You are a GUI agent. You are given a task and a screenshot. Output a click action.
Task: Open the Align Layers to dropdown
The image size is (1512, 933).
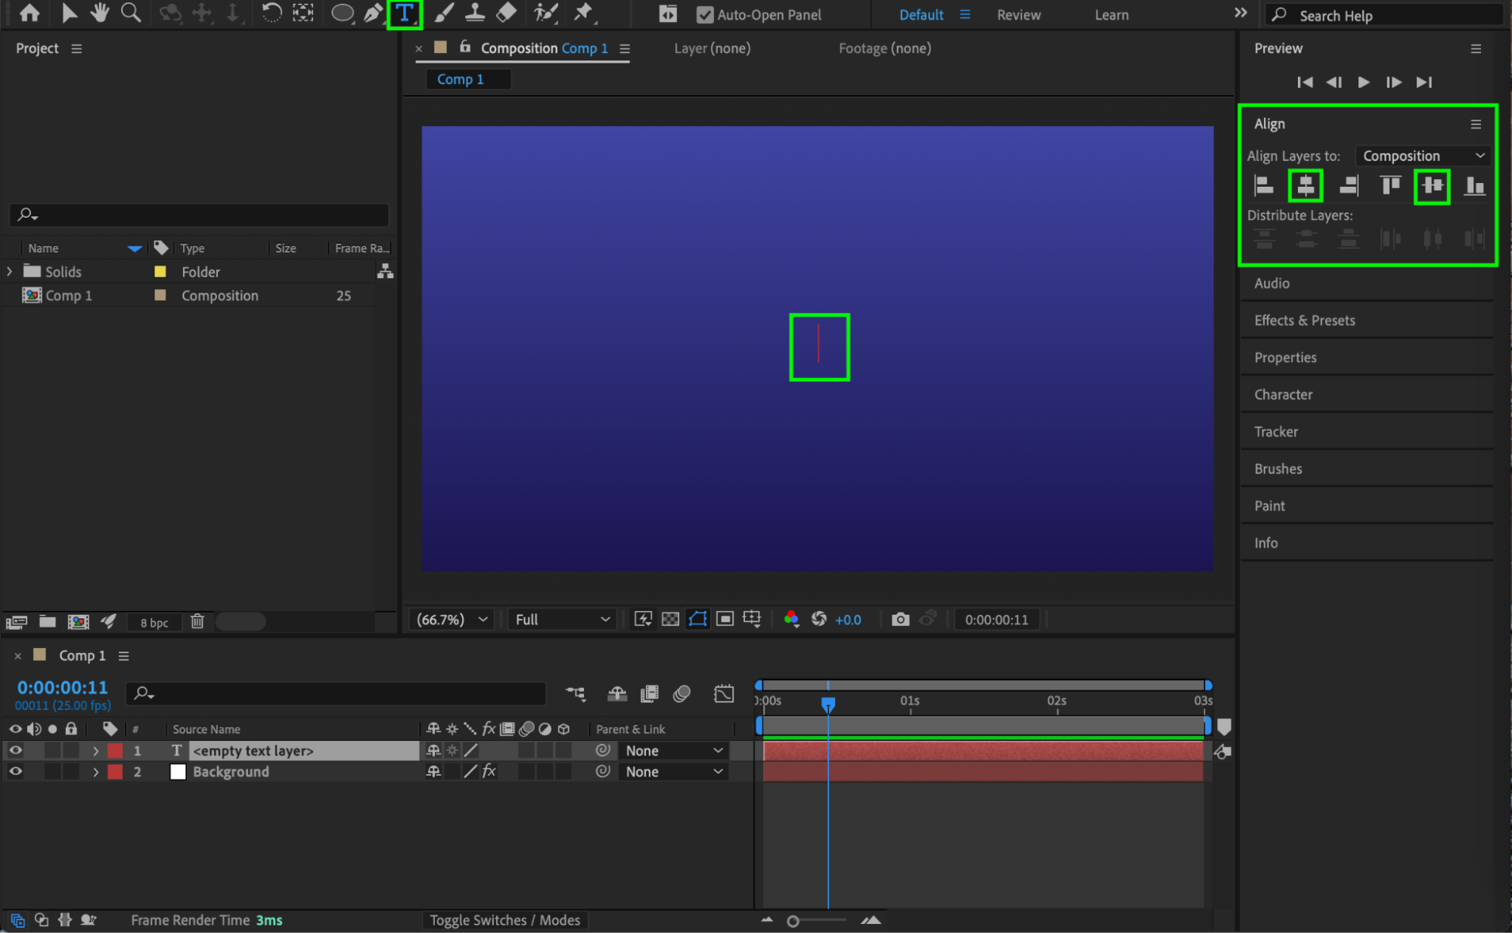[1424, 156]
